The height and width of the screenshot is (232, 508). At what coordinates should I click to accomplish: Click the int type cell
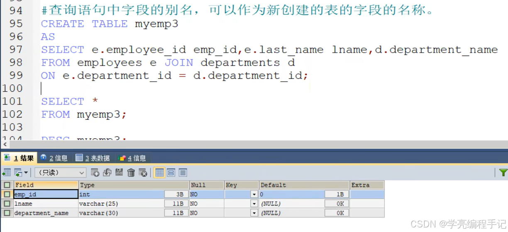coord(121,194)
